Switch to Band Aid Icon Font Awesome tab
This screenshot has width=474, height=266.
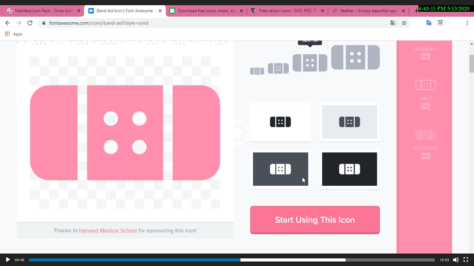[x=125, y=11]
